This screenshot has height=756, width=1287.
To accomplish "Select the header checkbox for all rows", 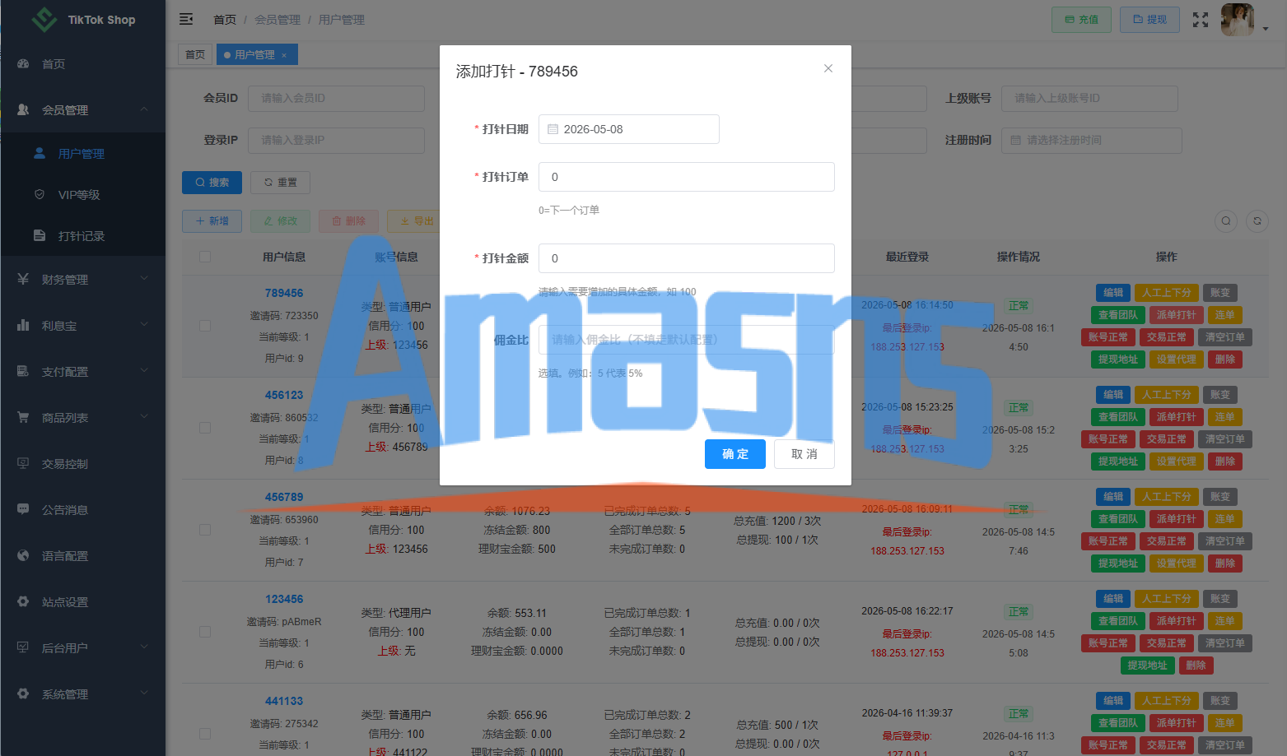I will (x=205, y=257).
